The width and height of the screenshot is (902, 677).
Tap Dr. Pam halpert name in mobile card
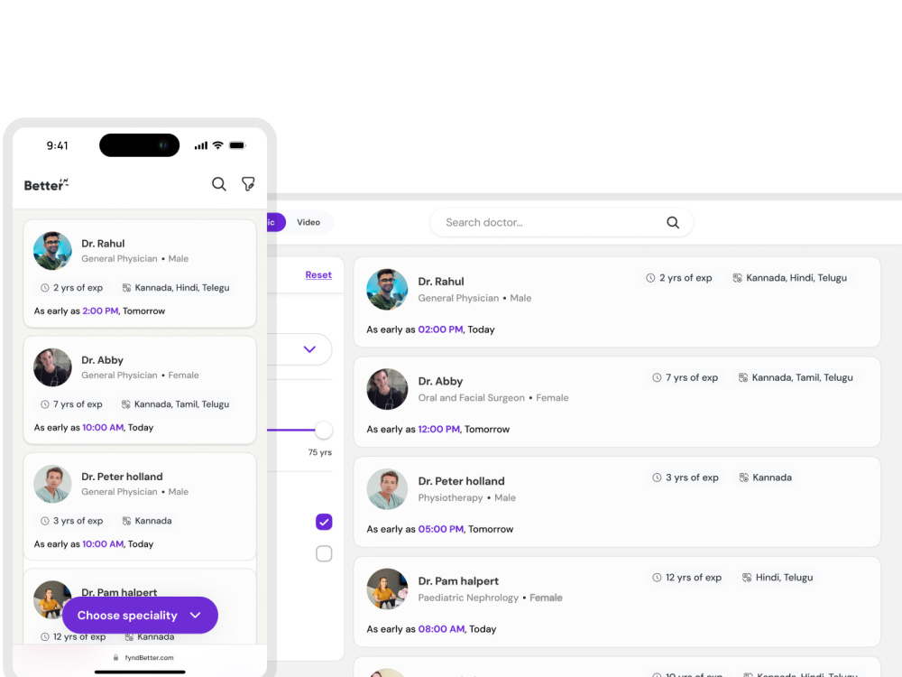pyautogui.click(x=119, y=592)
